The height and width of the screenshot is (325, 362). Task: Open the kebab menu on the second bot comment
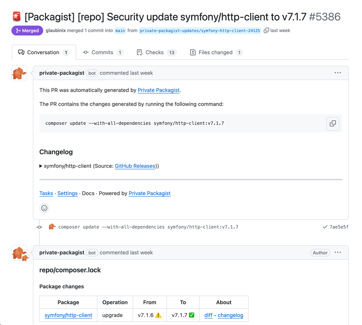click(337, 252)
